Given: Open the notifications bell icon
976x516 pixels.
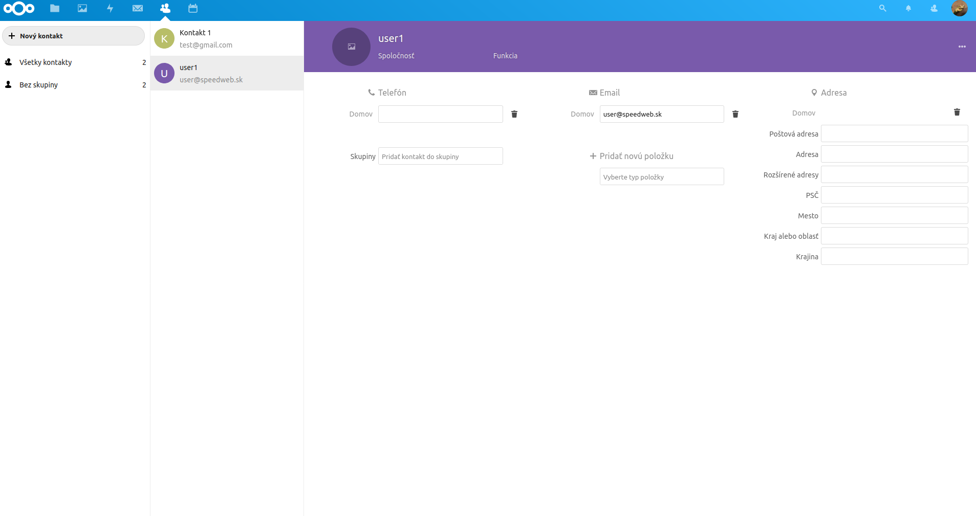Looking at the screenshot, I should (x=908, y=8).
